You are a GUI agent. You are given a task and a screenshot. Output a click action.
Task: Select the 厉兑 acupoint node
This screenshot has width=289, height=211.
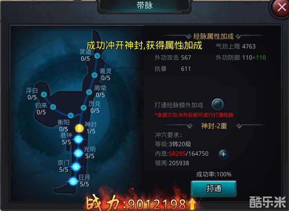coord(84,108)
